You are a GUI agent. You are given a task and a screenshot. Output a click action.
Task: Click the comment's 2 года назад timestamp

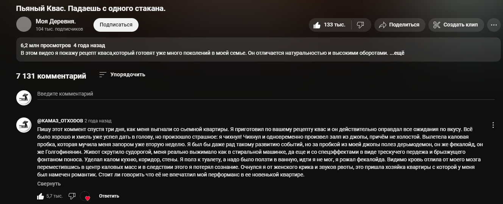click(x=98, y=121)
